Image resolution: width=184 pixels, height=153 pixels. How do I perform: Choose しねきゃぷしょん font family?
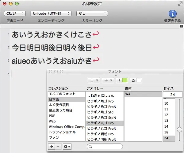[105, 96]
